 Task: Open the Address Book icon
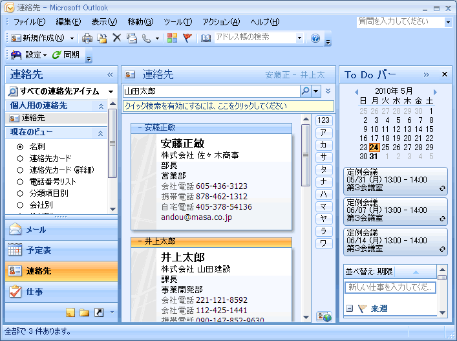pos(206,38)
